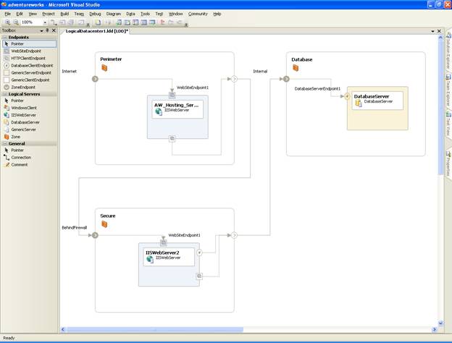This screenshot has width=452, height=343.
Task: Open the Project menu
Action: coord(49,14)
